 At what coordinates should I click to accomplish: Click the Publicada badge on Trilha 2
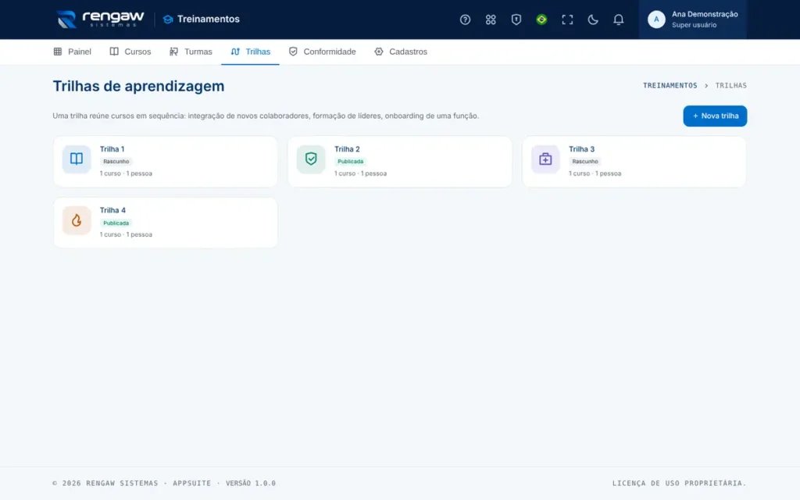pyautogui.click(x=351, y=161)
